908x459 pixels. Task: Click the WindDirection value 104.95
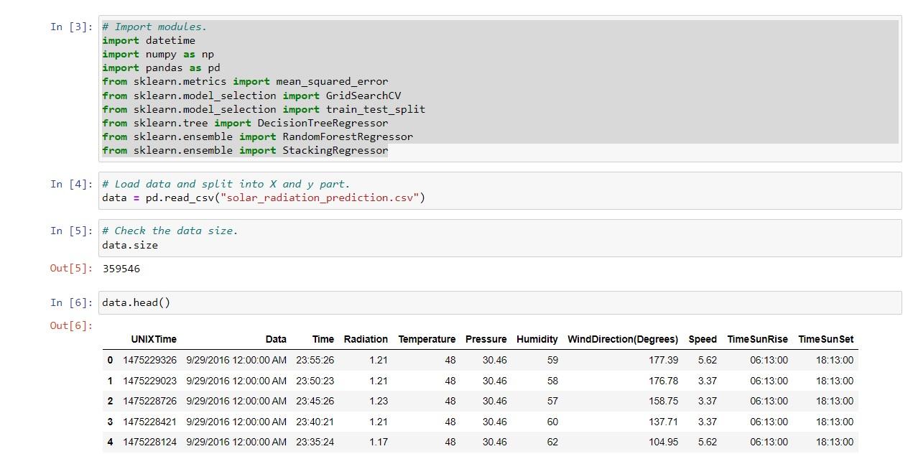point(663,442)
